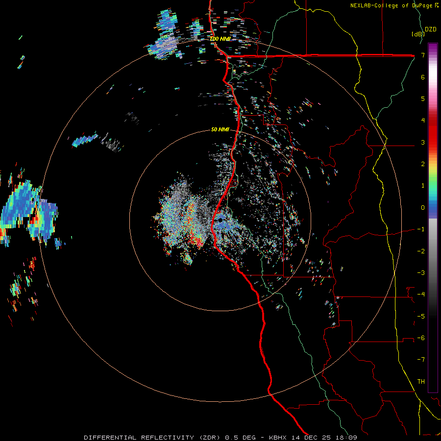This screenshot has width=441, height=441.
Task: Click the -7 dB tick on the color scale
Action: pos(421,360)
